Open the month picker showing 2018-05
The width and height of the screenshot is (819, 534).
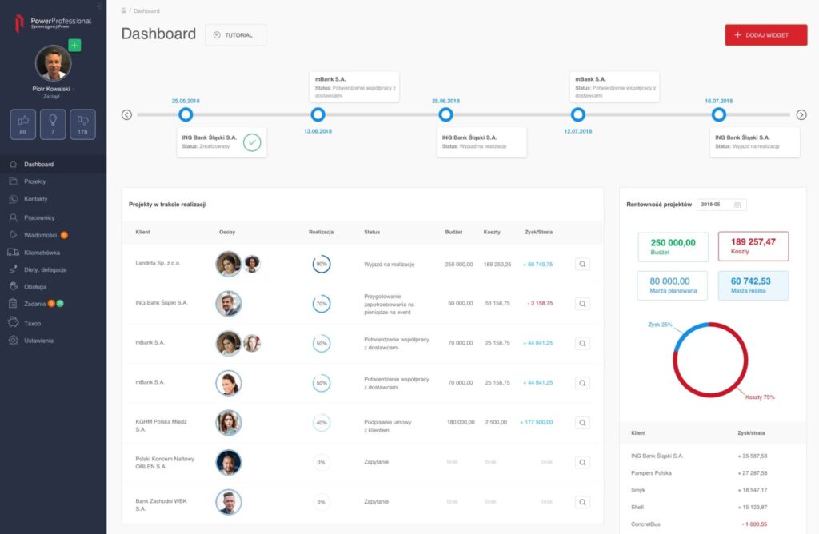pyautogui.click(x=721, y=205)
